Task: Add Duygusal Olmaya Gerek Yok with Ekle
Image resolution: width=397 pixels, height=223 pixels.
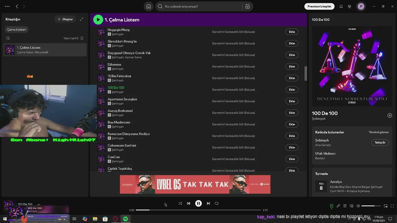Action: pos(292,55)
